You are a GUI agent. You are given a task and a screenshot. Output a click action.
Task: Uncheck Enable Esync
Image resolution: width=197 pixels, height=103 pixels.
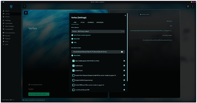[x=73, y=66]
